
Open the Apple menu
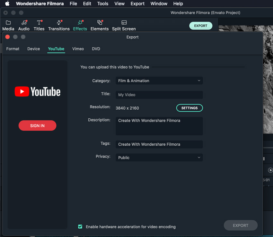point(7,4)
